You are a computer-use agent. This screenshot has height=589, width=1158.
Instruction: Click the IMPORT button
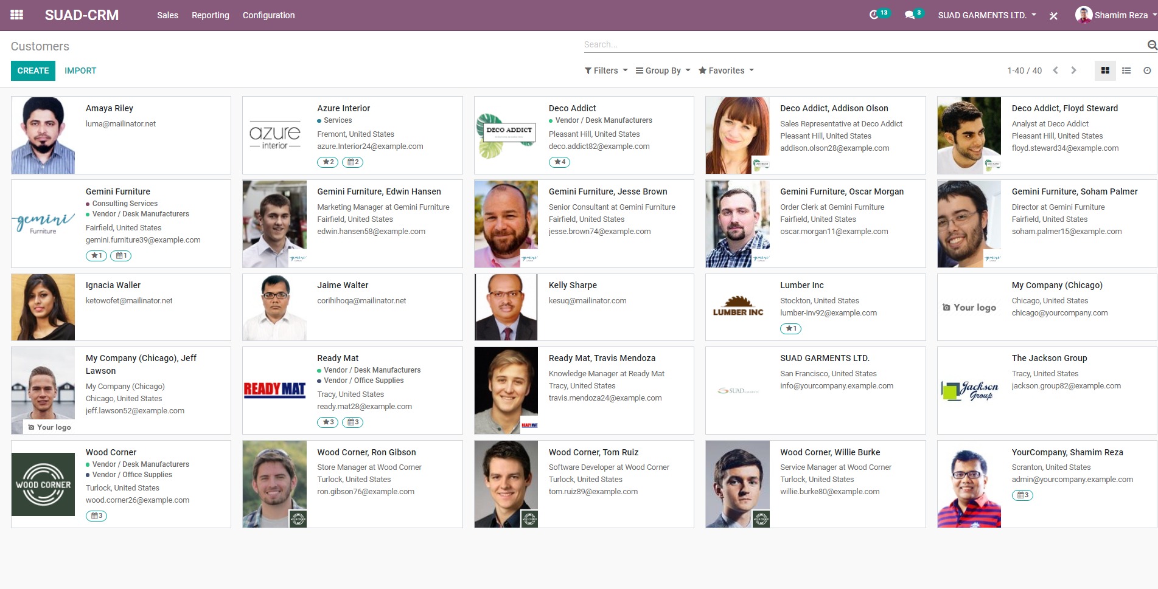click(x=80, y=71)
